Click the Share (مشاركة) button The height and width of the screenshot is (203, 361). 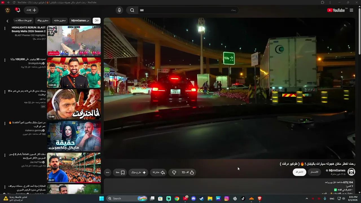pos(159,172)
